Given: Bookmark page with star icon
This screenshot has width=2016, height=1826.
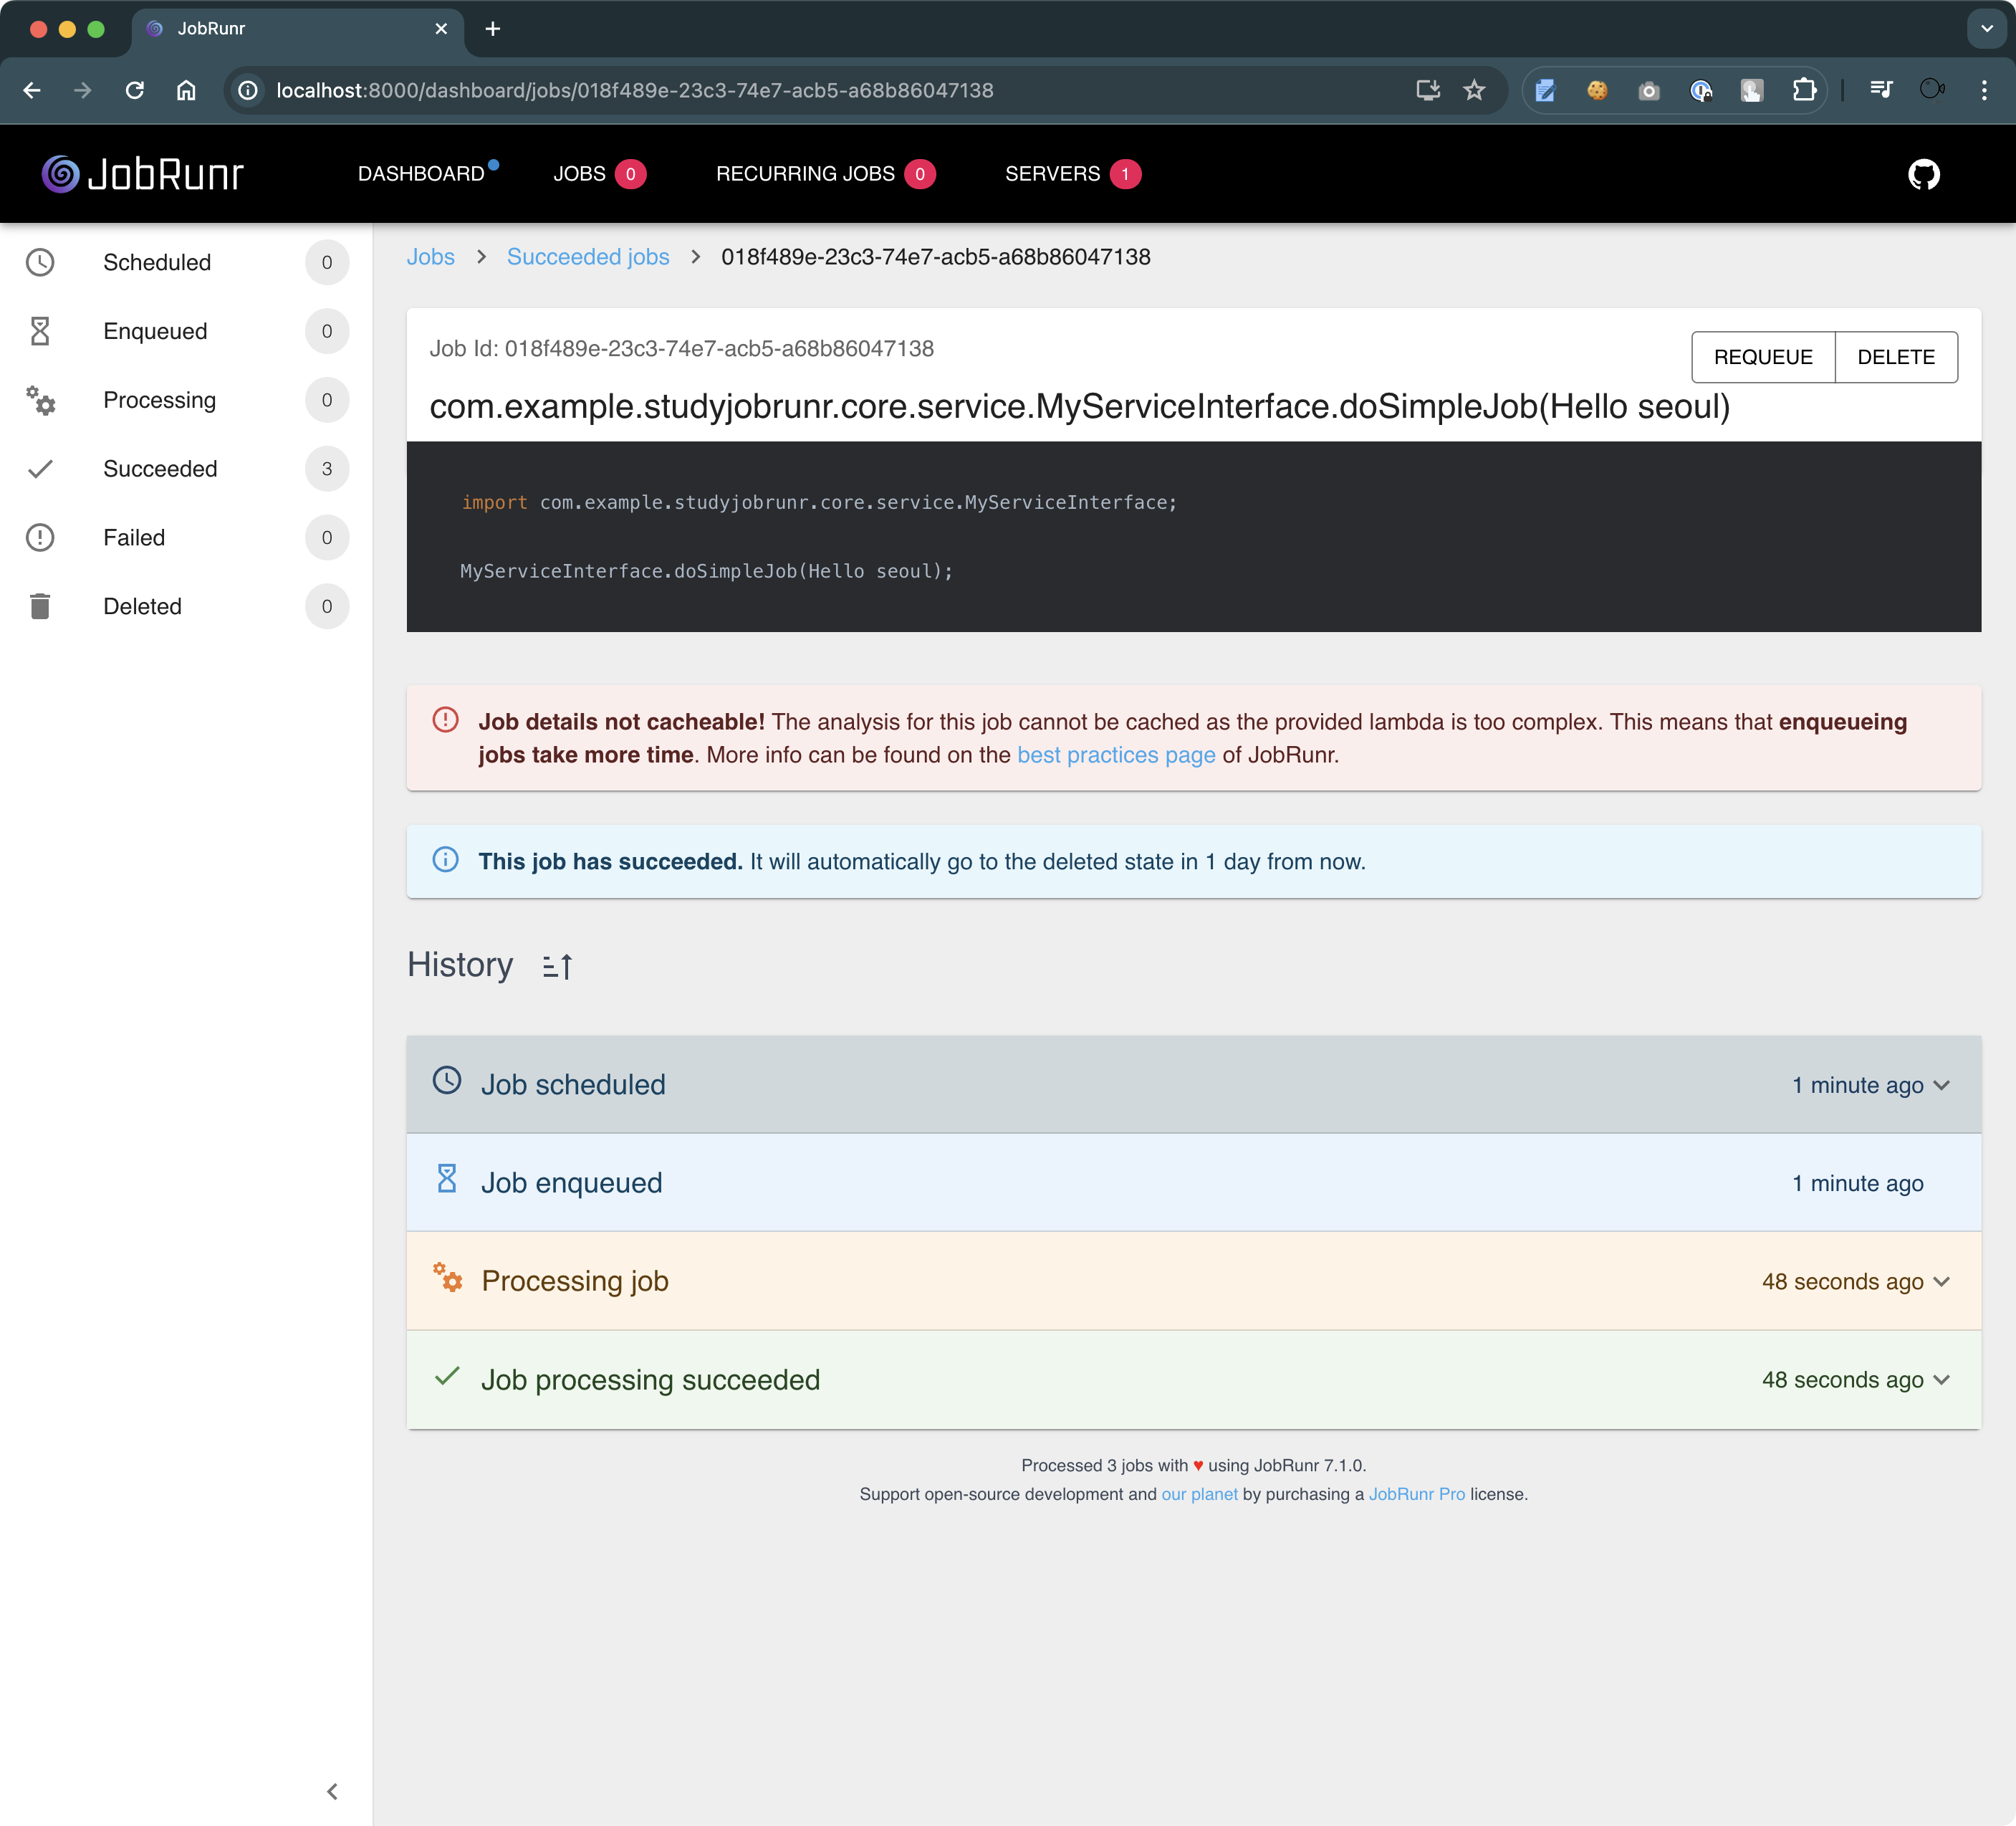Looking at the screenshot, I should click(1474, 90).
